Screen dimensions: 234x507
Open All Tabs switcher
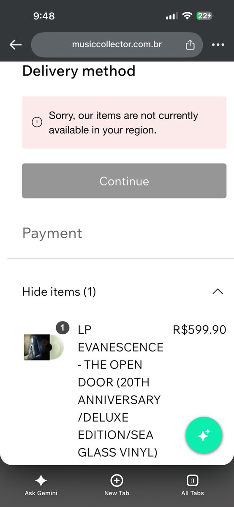coord(193,481)
